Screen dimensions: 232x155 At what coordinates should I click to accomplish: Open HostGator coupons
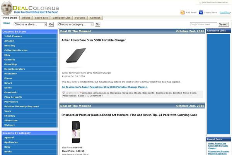point(30,74)
